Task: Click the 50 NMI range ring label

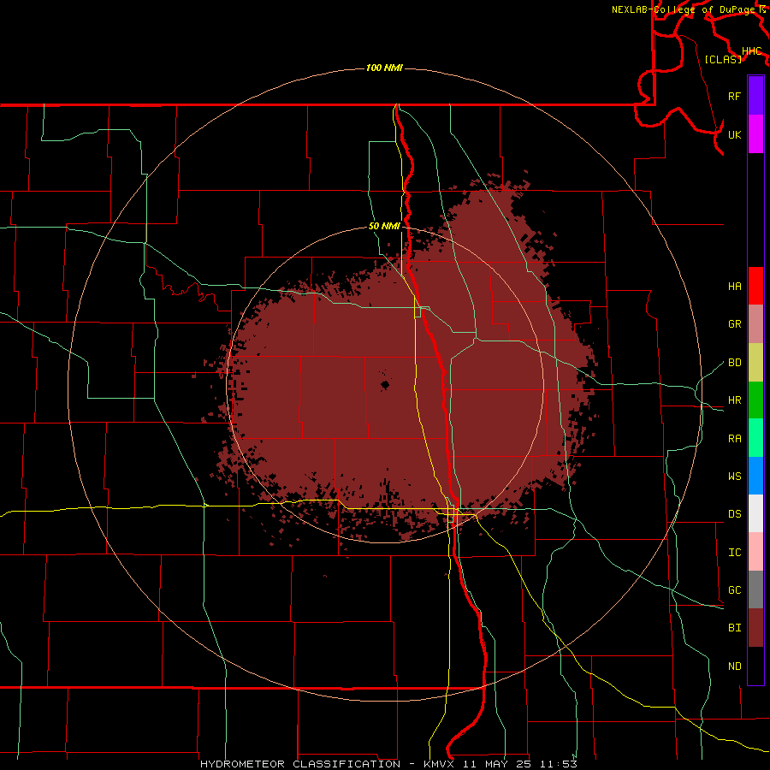Action: click(x=384, y=227)
